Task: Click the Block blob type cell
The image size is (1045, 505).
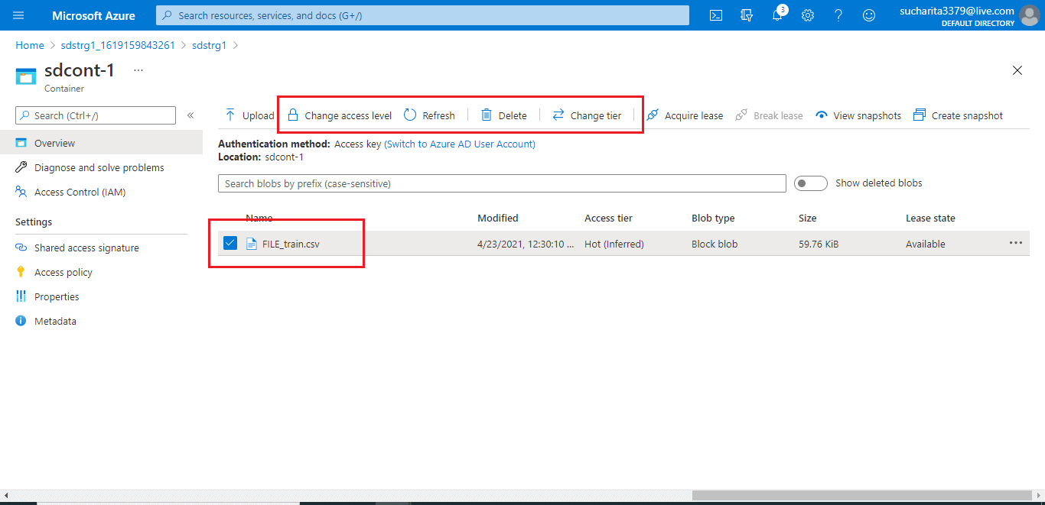Action: pyautogui.click(x=715, y=244)
